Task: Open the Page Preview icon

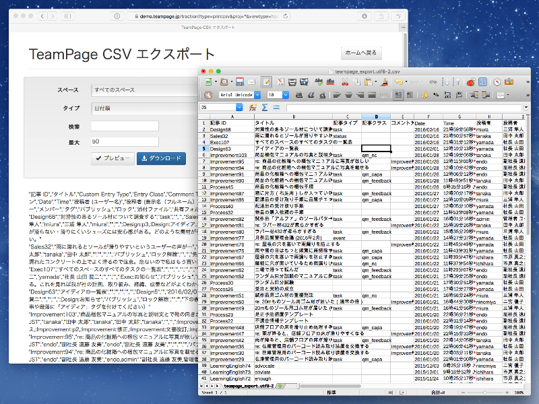Action: [304, 81]
